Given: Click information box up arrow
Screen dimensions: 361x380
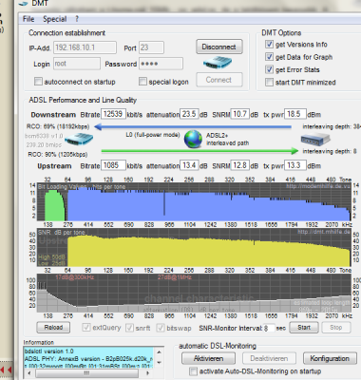Looking at the screenshot, I should (x=159, y=352).
